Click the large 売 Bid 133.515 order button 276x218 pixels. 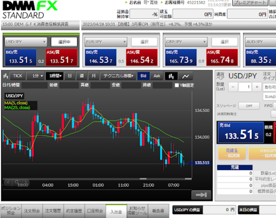point(241,132)
